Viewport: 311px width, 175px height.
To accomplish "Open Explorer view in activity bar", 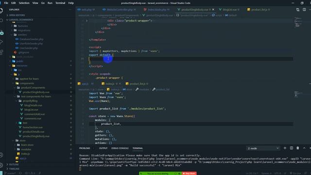I will tap(1, 11).
